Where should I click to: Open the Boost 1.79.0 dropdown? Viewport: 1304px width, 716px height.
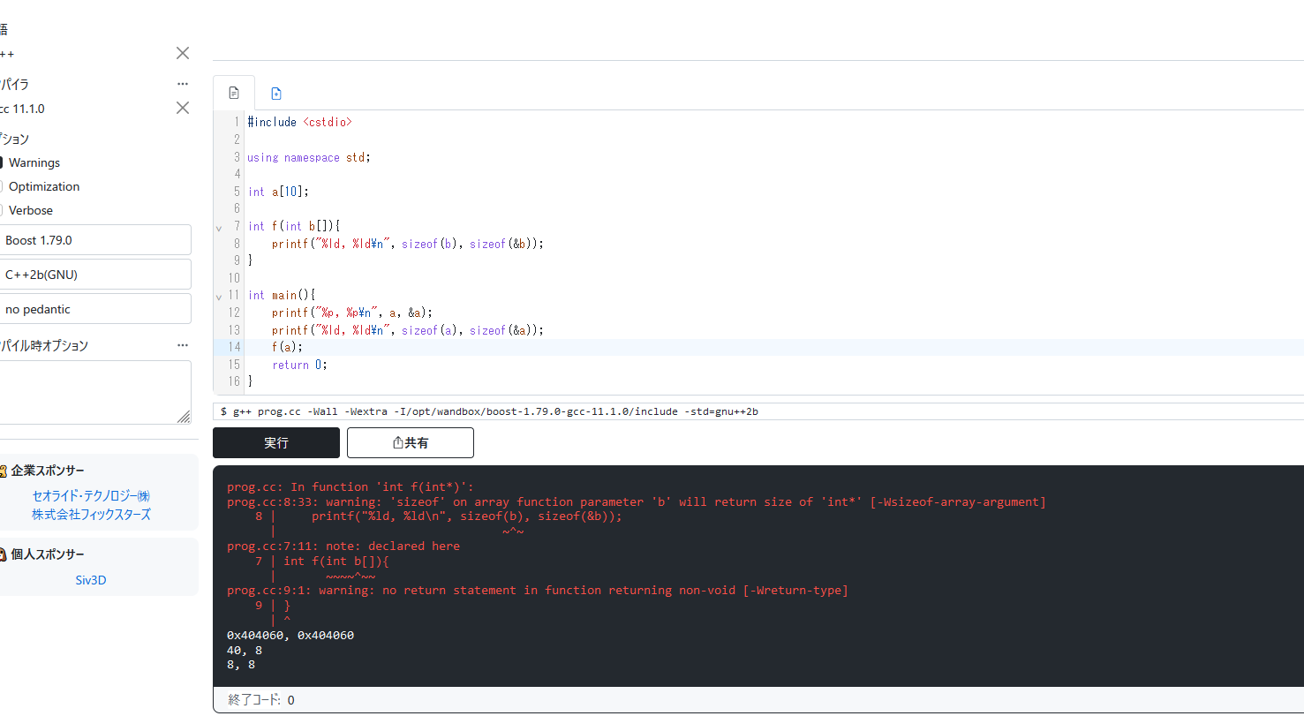tap(95, 240)
